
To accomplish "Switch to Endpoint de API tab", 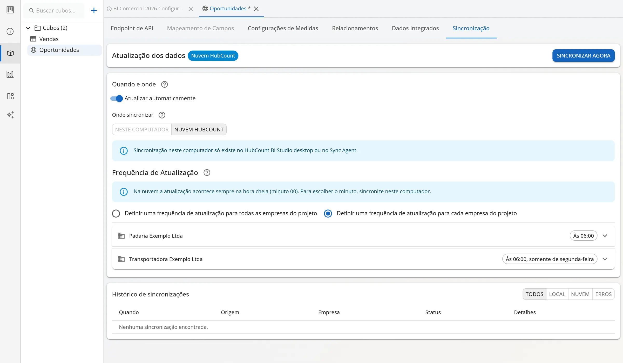I will (132, 28).
